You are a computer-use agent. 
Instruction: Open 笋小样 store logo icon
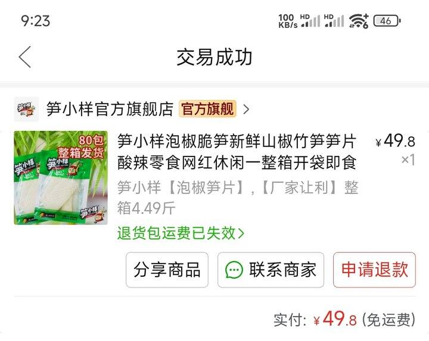tap(27, 109)
